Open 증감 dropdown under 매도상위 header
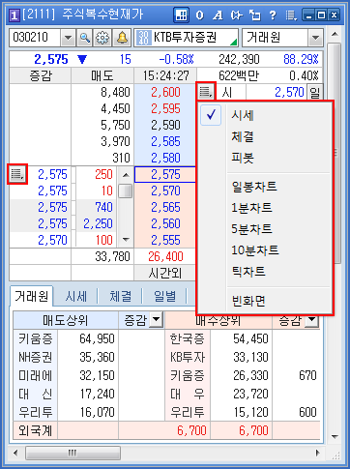 (156, 320)
